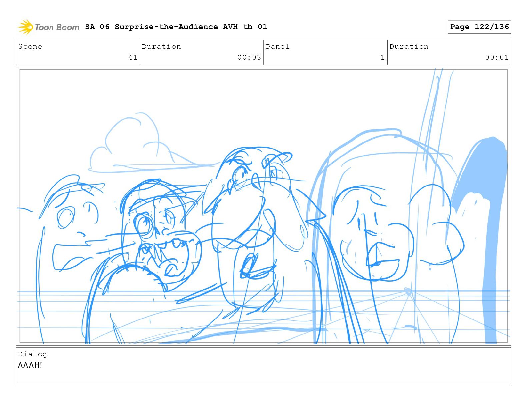Click the 'Dialog' label
Screen dimensions: 528x408
click(x=33, y=354)
